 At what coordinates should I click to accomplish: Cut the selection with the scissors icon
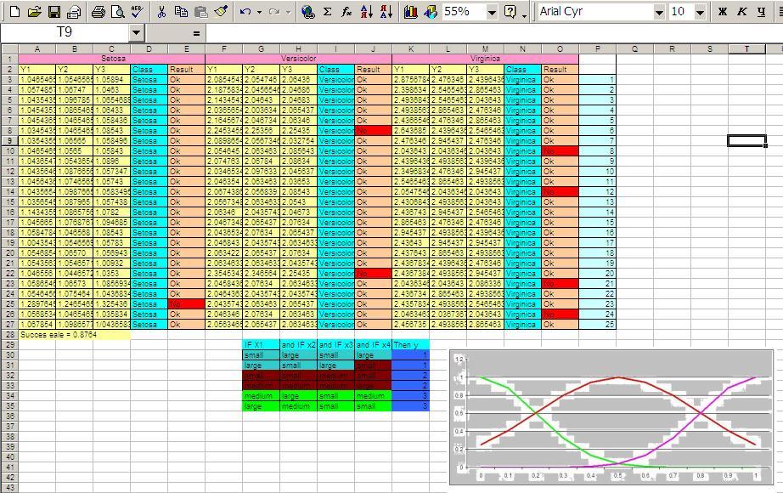point(161,12)
